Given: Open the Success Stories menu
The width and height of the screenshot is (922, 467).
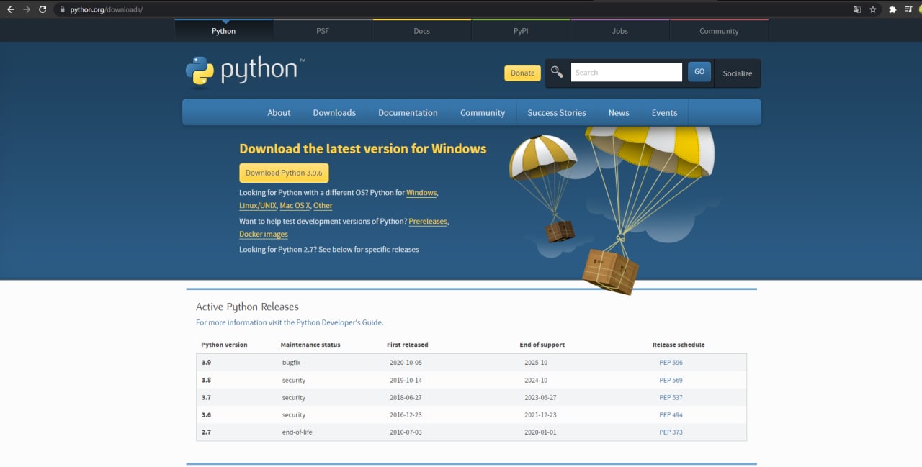Looking at the screenshot, I should (557, 113).
